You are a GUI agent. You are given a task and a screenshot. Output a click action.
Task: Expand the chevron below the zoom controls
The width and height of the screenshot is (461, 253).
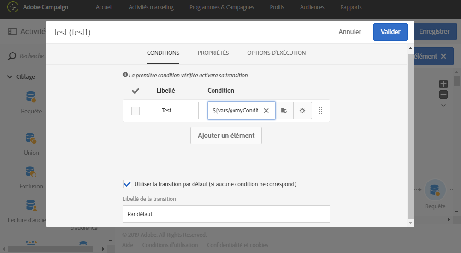[443, 105]
